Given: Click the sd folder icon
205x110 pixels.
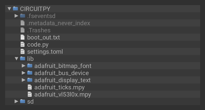Looking at the screenshot, I should coord(23,101).
